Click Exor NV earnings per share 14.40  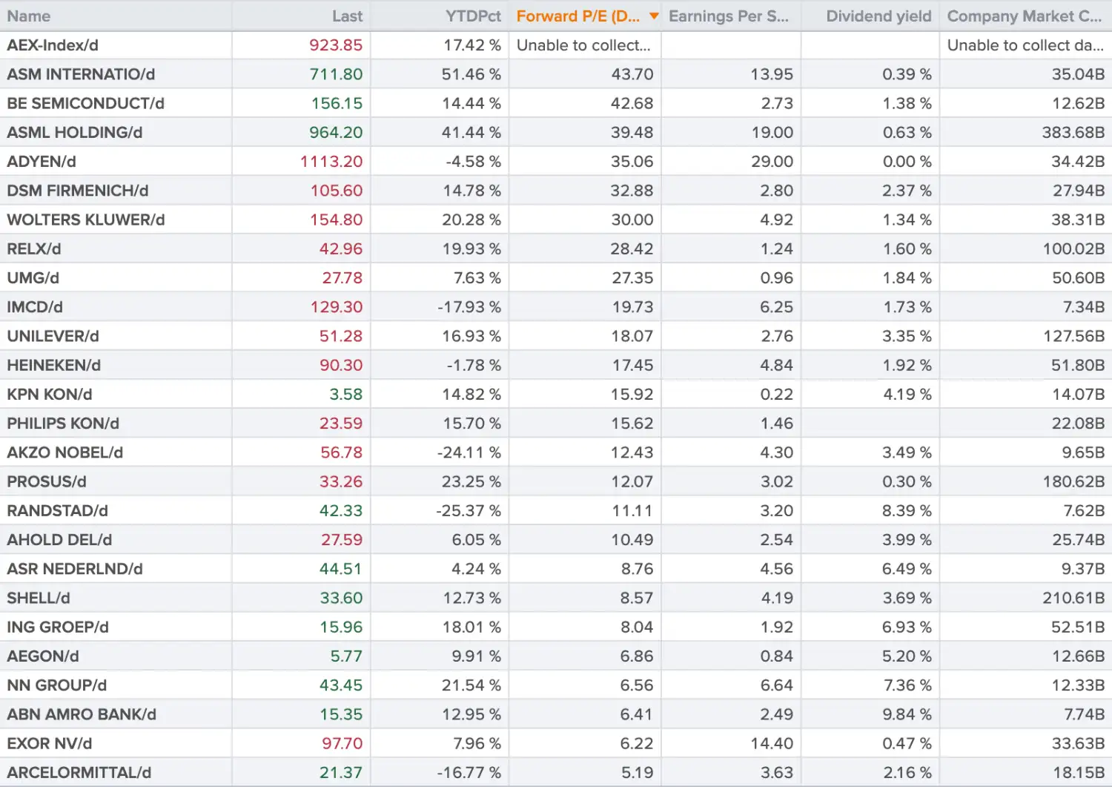point(772,743)
